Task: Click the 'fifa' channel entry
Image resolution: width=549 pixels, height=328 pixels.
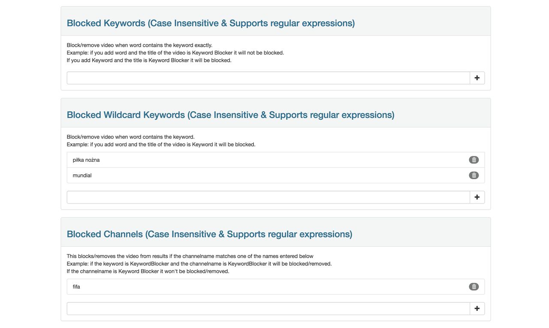Action: coord(77,287)
